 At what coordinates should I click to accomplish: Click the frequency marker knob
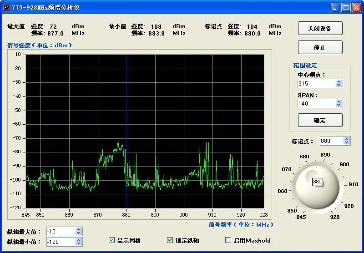point(317,187)
